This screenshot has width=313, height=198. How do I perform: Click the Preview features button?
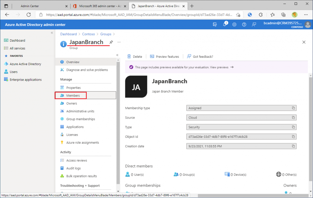[x=164, y=57]
